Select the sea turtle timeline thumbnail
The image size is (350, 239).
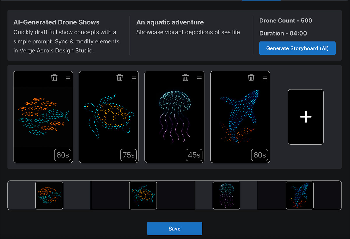(x=143, y=195)
